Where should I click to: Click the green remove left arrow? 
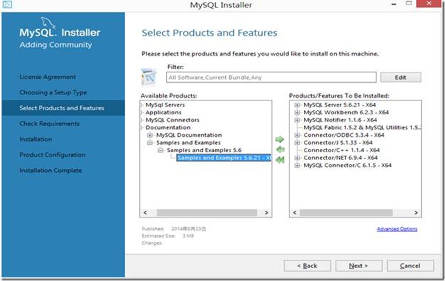280,149
